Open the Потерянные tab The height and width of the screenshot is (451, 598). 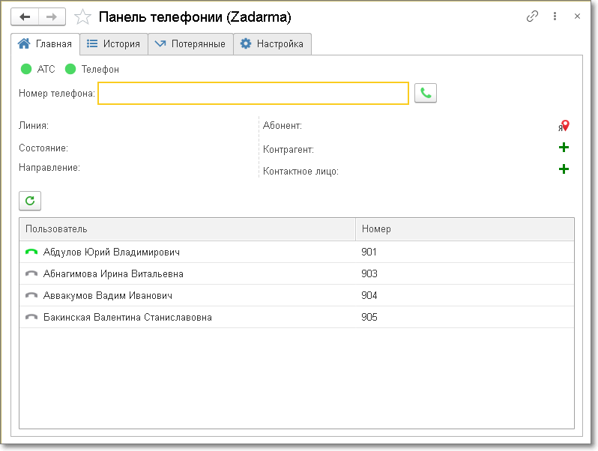[190, 44]
